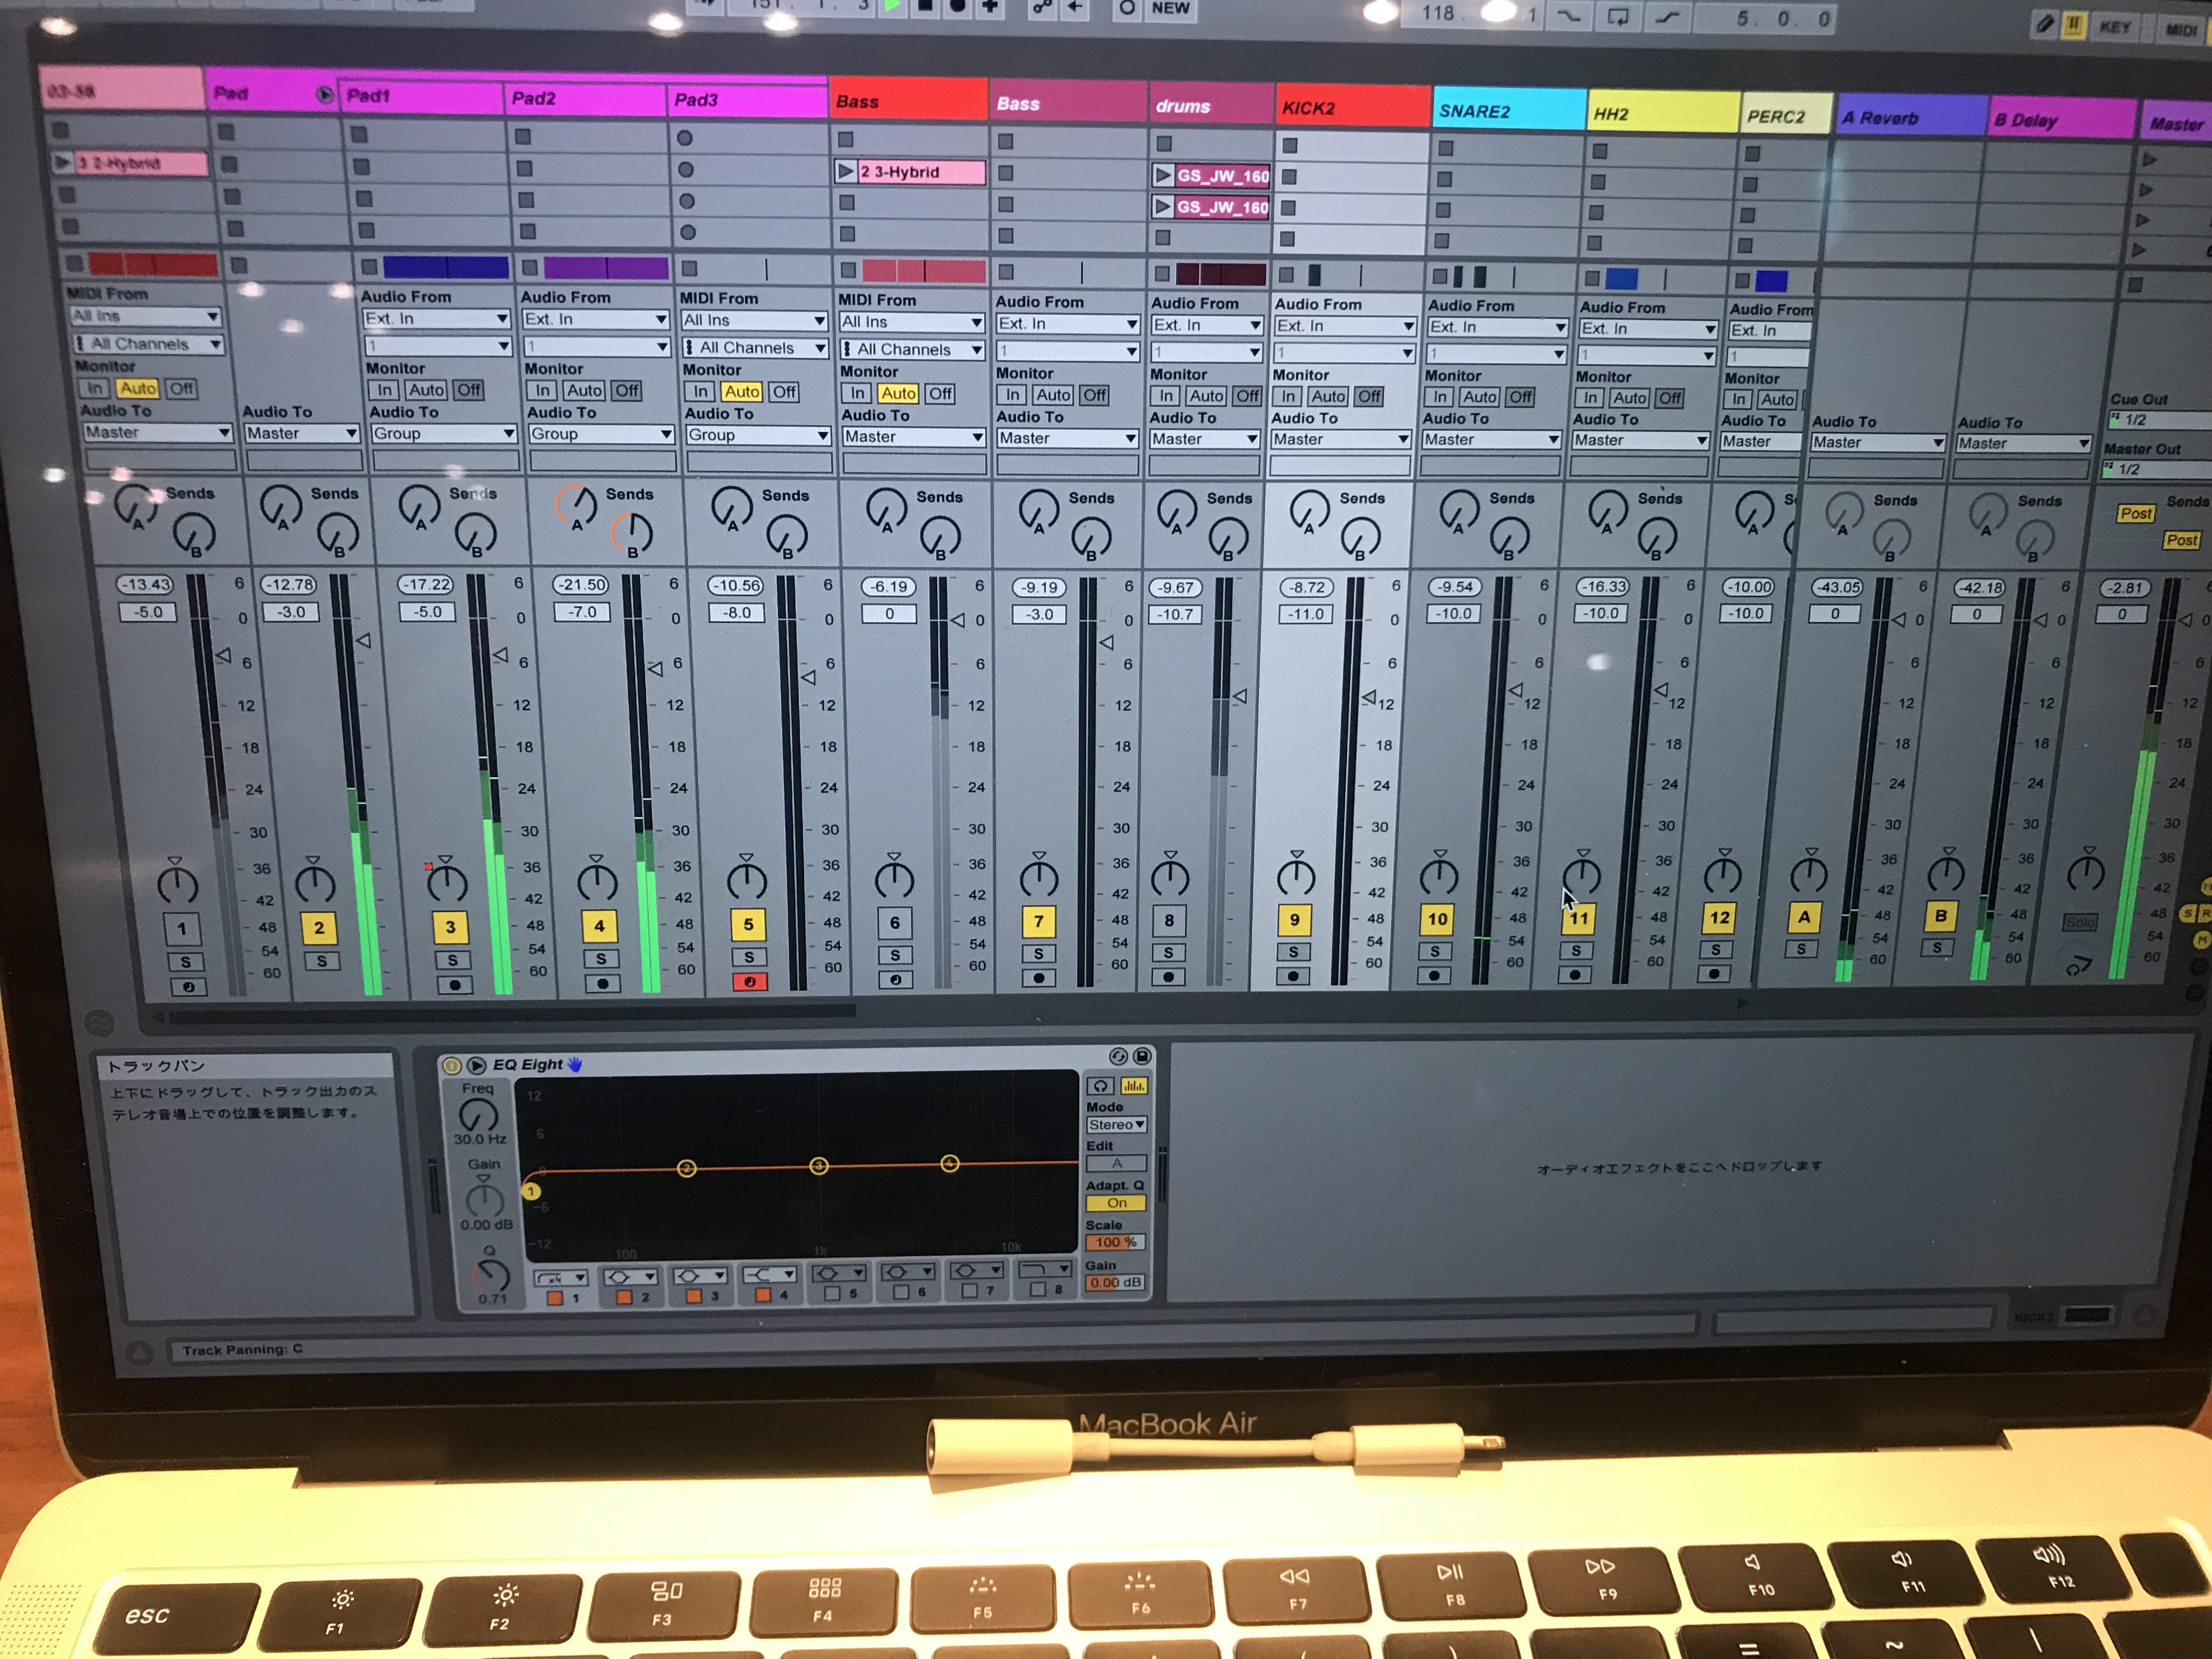Click the EQ Eight Edit A button
The width and height of the screenshot is (2212, 1659).
click(x=1116, y=1164)
